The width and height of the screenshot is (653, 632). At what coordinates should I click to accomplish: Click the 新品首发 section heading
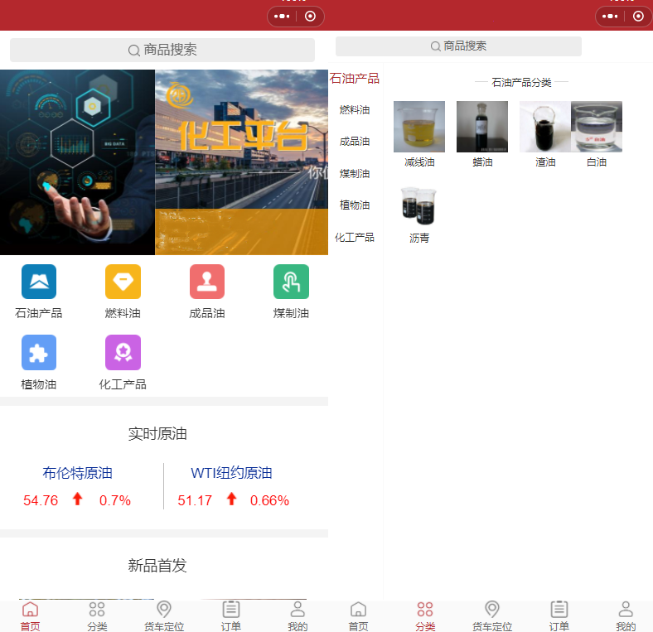(x=157, y=566)
